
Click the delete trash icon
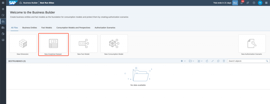[224, 61]
